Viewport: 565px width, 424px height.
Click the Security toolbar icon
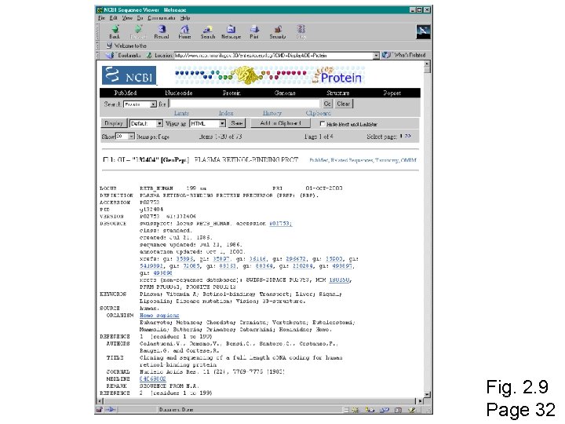278,30
